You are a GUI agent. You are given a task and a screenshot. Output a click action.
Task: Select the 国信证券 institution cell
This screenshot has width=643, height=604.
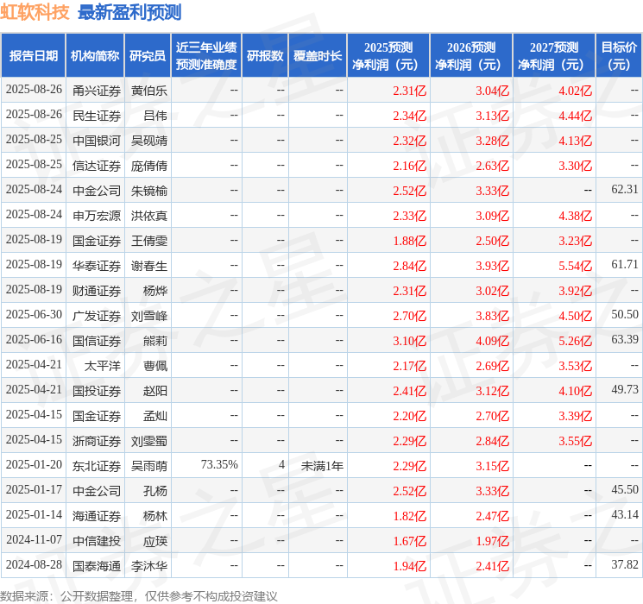click(97, 341)
